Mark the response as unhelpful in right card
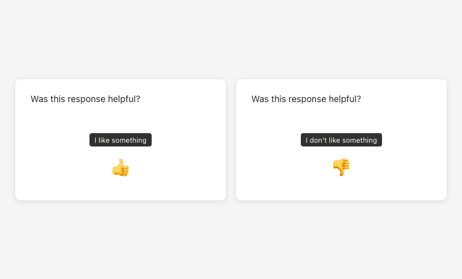462x279 pixels. tap(341, 167)
